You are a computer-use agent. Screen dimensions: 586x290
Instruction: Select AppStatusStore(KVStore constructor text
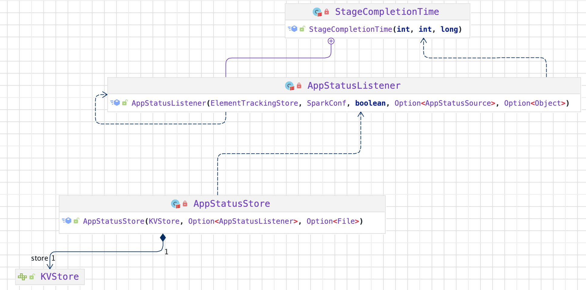coord(131,221)
